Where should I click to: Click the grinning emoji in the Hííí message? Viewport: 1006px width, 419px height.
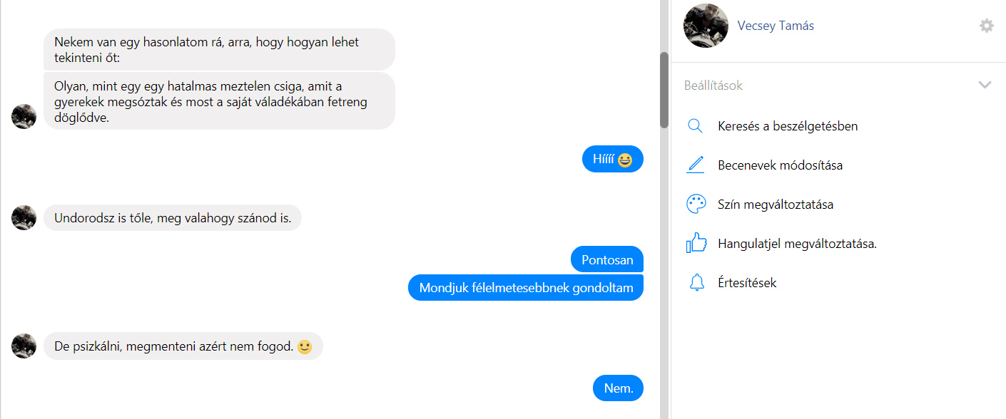(x=625, y=160)
